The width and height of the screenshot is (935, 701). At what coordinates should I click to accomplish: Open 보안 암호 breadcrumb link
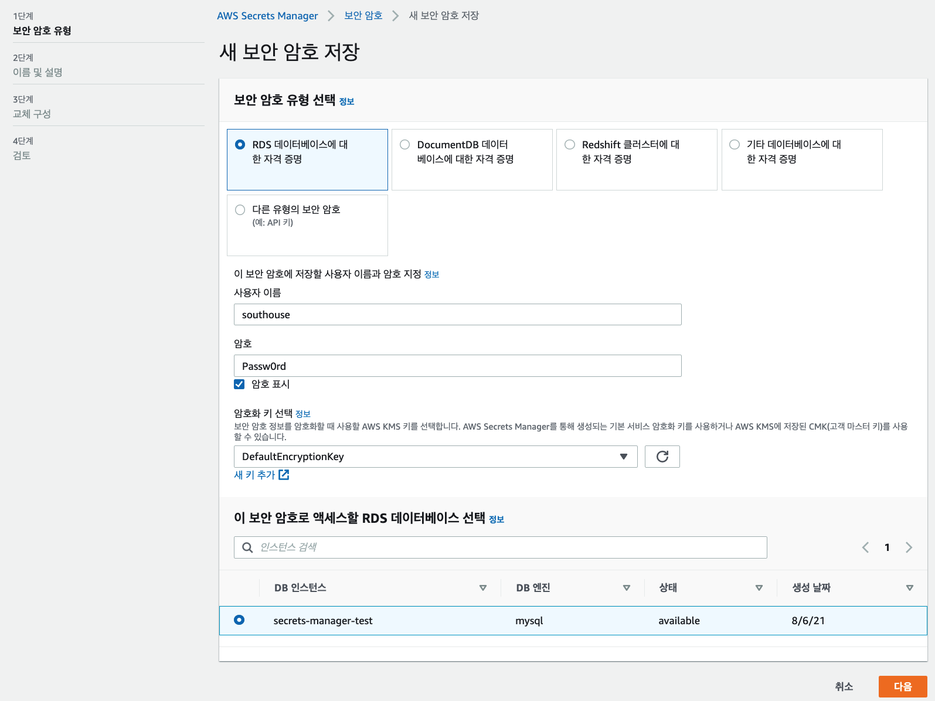tap(363, 16)
